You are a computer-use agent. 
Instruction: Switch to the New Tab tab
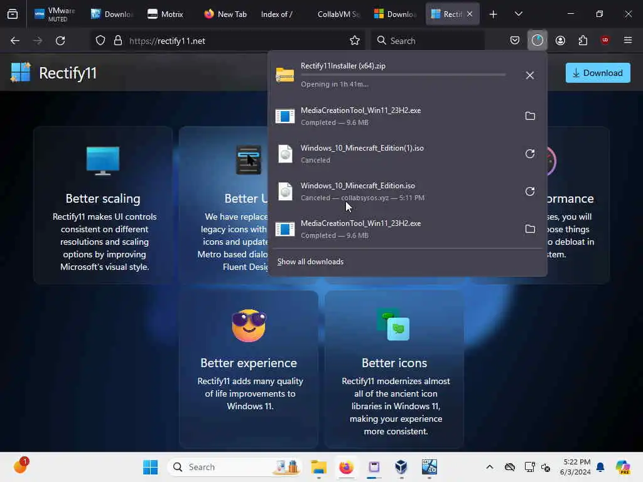click(225, 14)
